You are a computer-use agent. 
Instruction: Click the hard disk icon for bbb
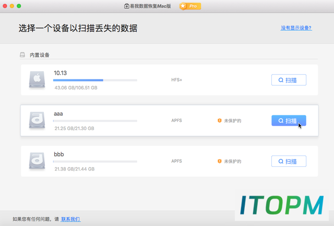tap(37, 161)
